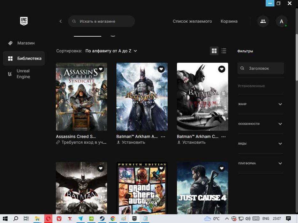The height and width of the screenshot is (223, 298).
Task: Open Grand Theft Auto V cover
Action: (x=142, y=188)
